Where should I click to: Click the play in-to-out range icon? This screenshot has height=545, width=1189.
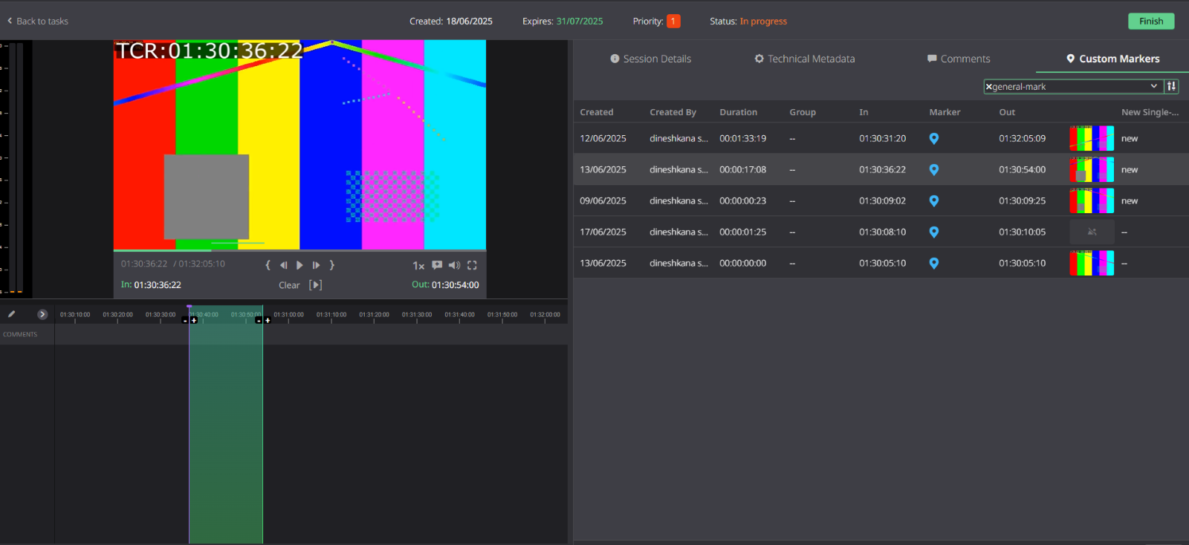pyautogui.click(x=316, y=285)
